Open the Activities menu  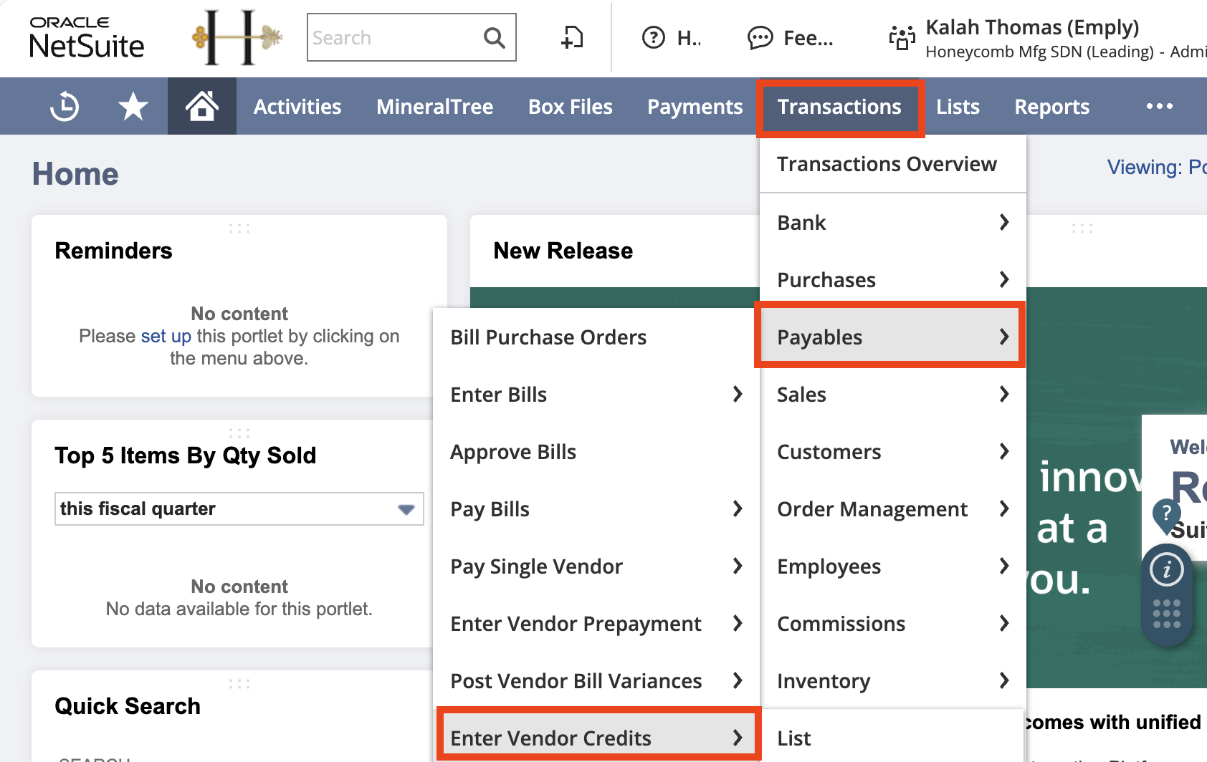pos(297,106)
